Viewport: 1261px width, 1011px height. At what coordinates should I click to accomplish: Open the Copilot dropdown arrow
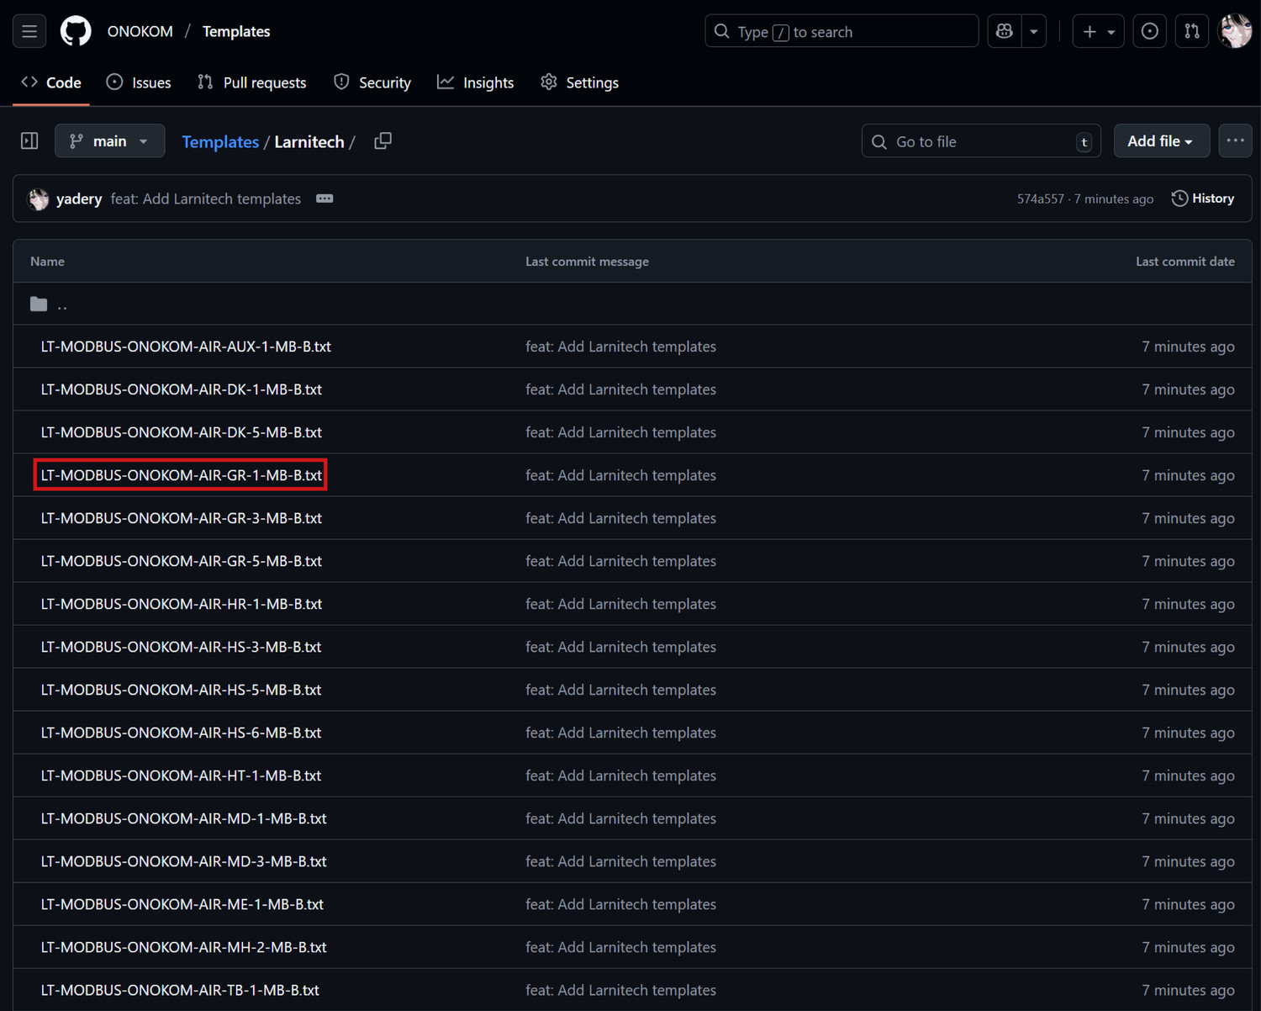tap(1034, 32)
